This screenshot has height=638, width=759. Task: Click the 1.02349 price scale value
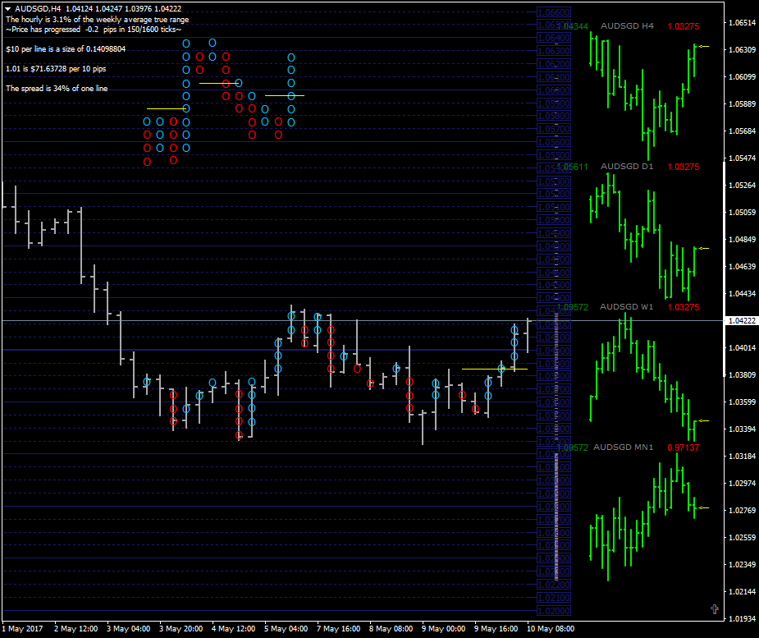click(742, 565)
